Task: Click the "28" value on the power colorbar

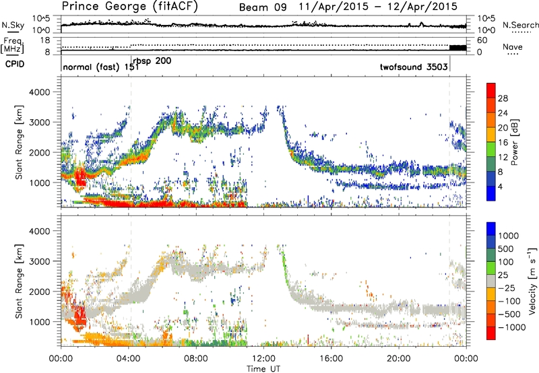Action: pyautogui.click(x=503, y=98)
